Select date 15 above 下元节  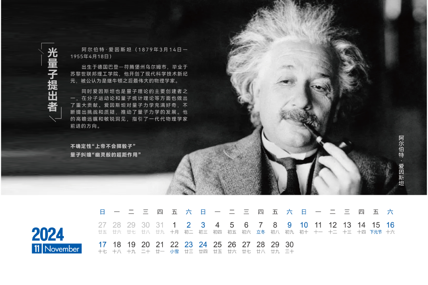tap(376, 225)
